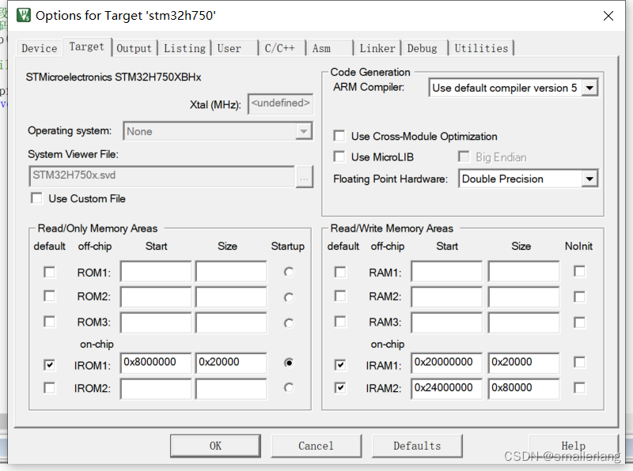The height and width of the screenshot is (471, 633).
Task: Open the Linker tab
Action: point(377,47)
